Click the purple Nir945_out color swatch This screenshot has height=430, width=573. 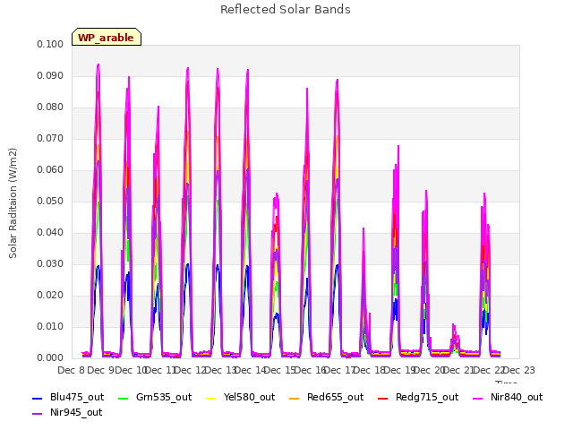click(38, 414)
